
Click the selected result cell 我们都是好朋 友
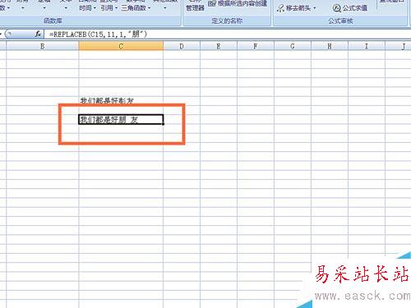(x=121, y=119)
